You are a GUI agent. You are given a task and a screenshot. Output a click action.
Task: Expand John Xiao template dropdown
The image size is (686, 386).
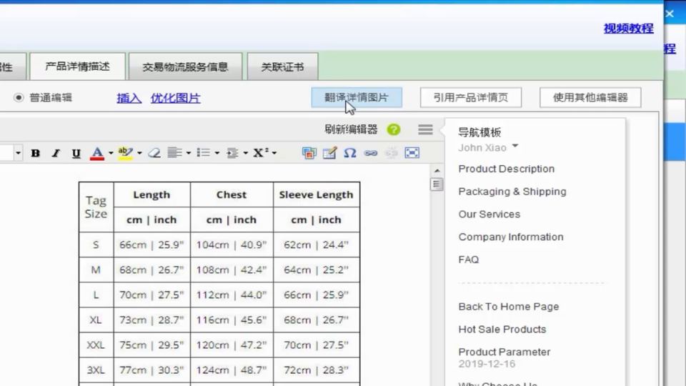click(515, 146)
